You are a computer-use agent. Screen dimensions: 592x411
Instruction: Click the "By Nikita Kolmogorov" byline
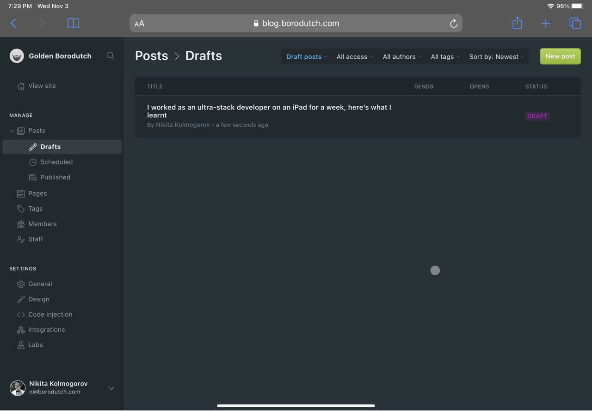[x=179, y=125]
